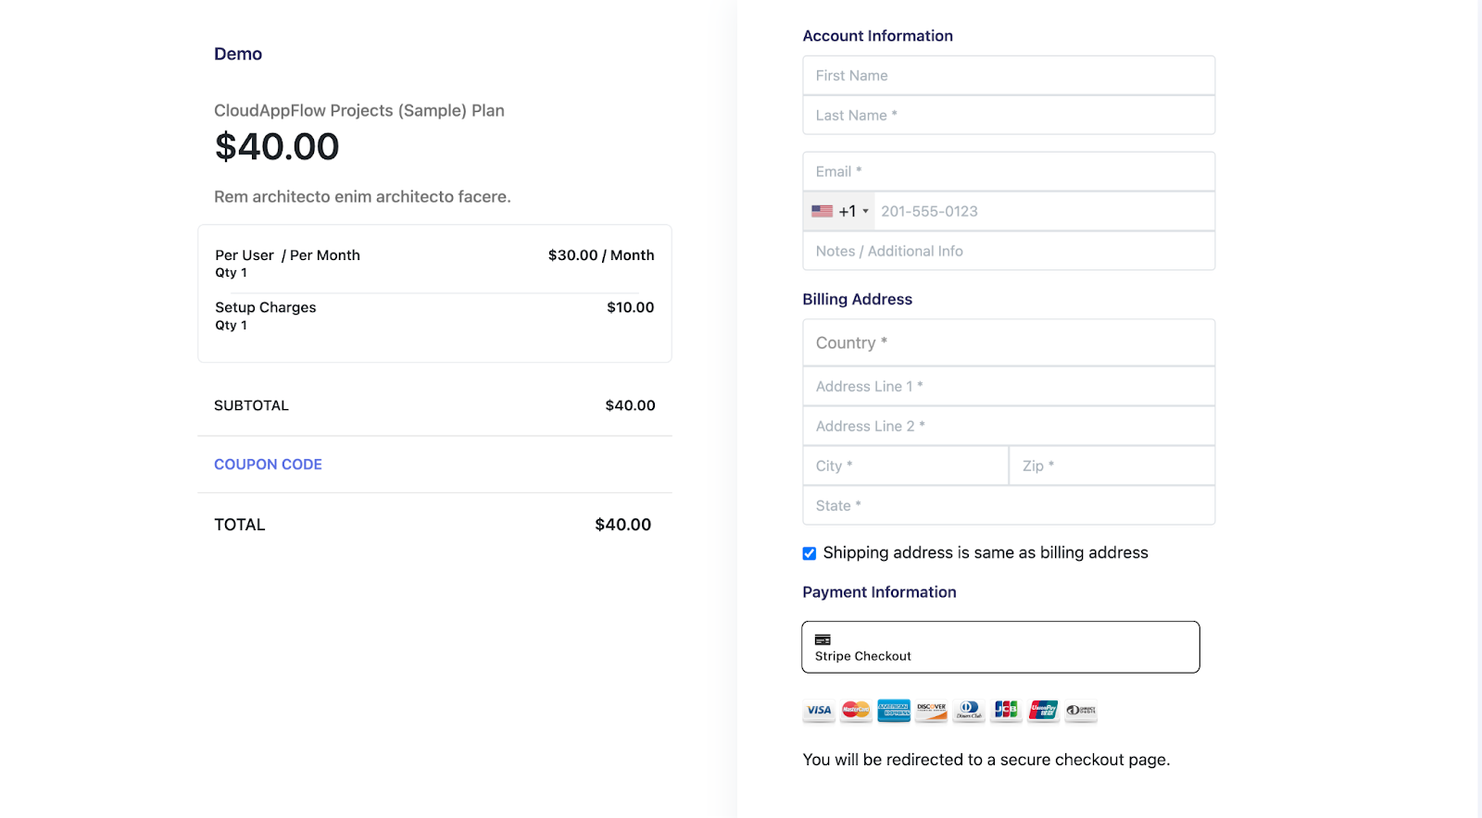Image resolution: width=1482 pixels, height=818 pixels.
Task: Click the MasterCard logo icon
Action: pos(856,711)
